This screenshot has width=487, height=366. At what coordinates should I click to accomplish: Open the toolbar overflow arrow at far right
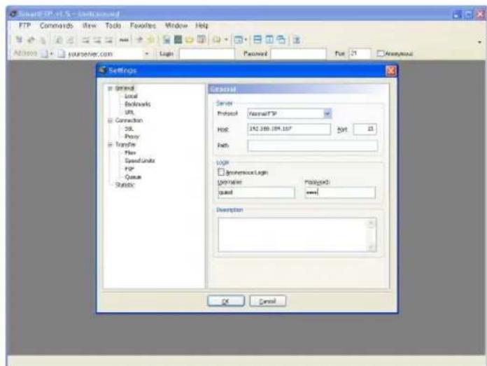[x=480, y=41]
